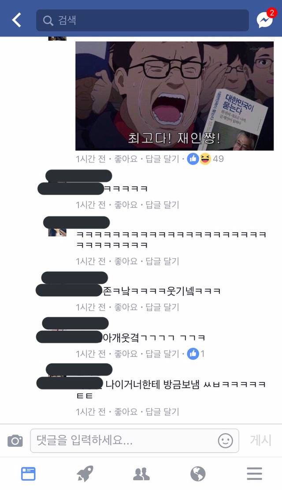
Task: Open the crying man meme image
Action: 174,96
